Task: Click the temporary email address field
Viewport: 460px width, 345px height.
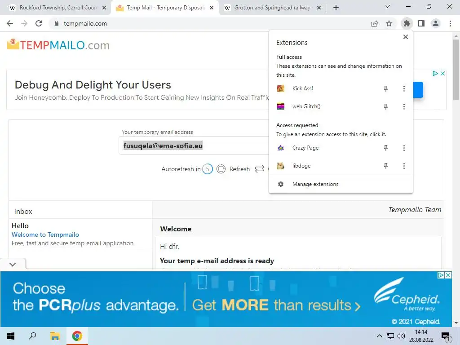Action: pos(194,146)
